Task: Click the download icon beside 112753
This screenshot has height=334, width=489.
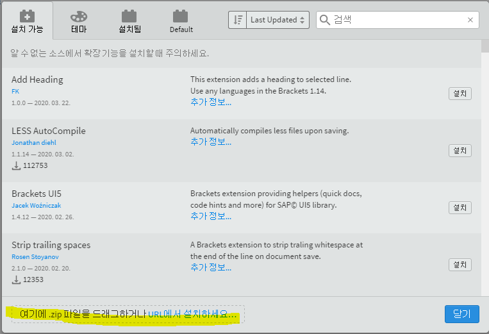Action: [x=16, y=165]
